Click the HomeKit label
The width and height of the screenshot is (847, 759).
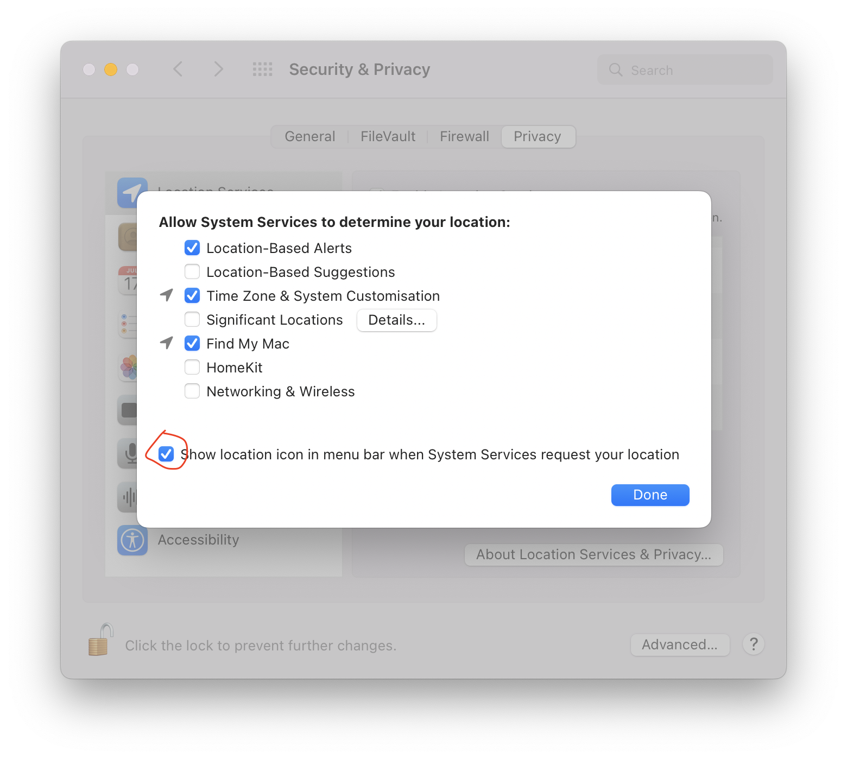tap(235, 368)
